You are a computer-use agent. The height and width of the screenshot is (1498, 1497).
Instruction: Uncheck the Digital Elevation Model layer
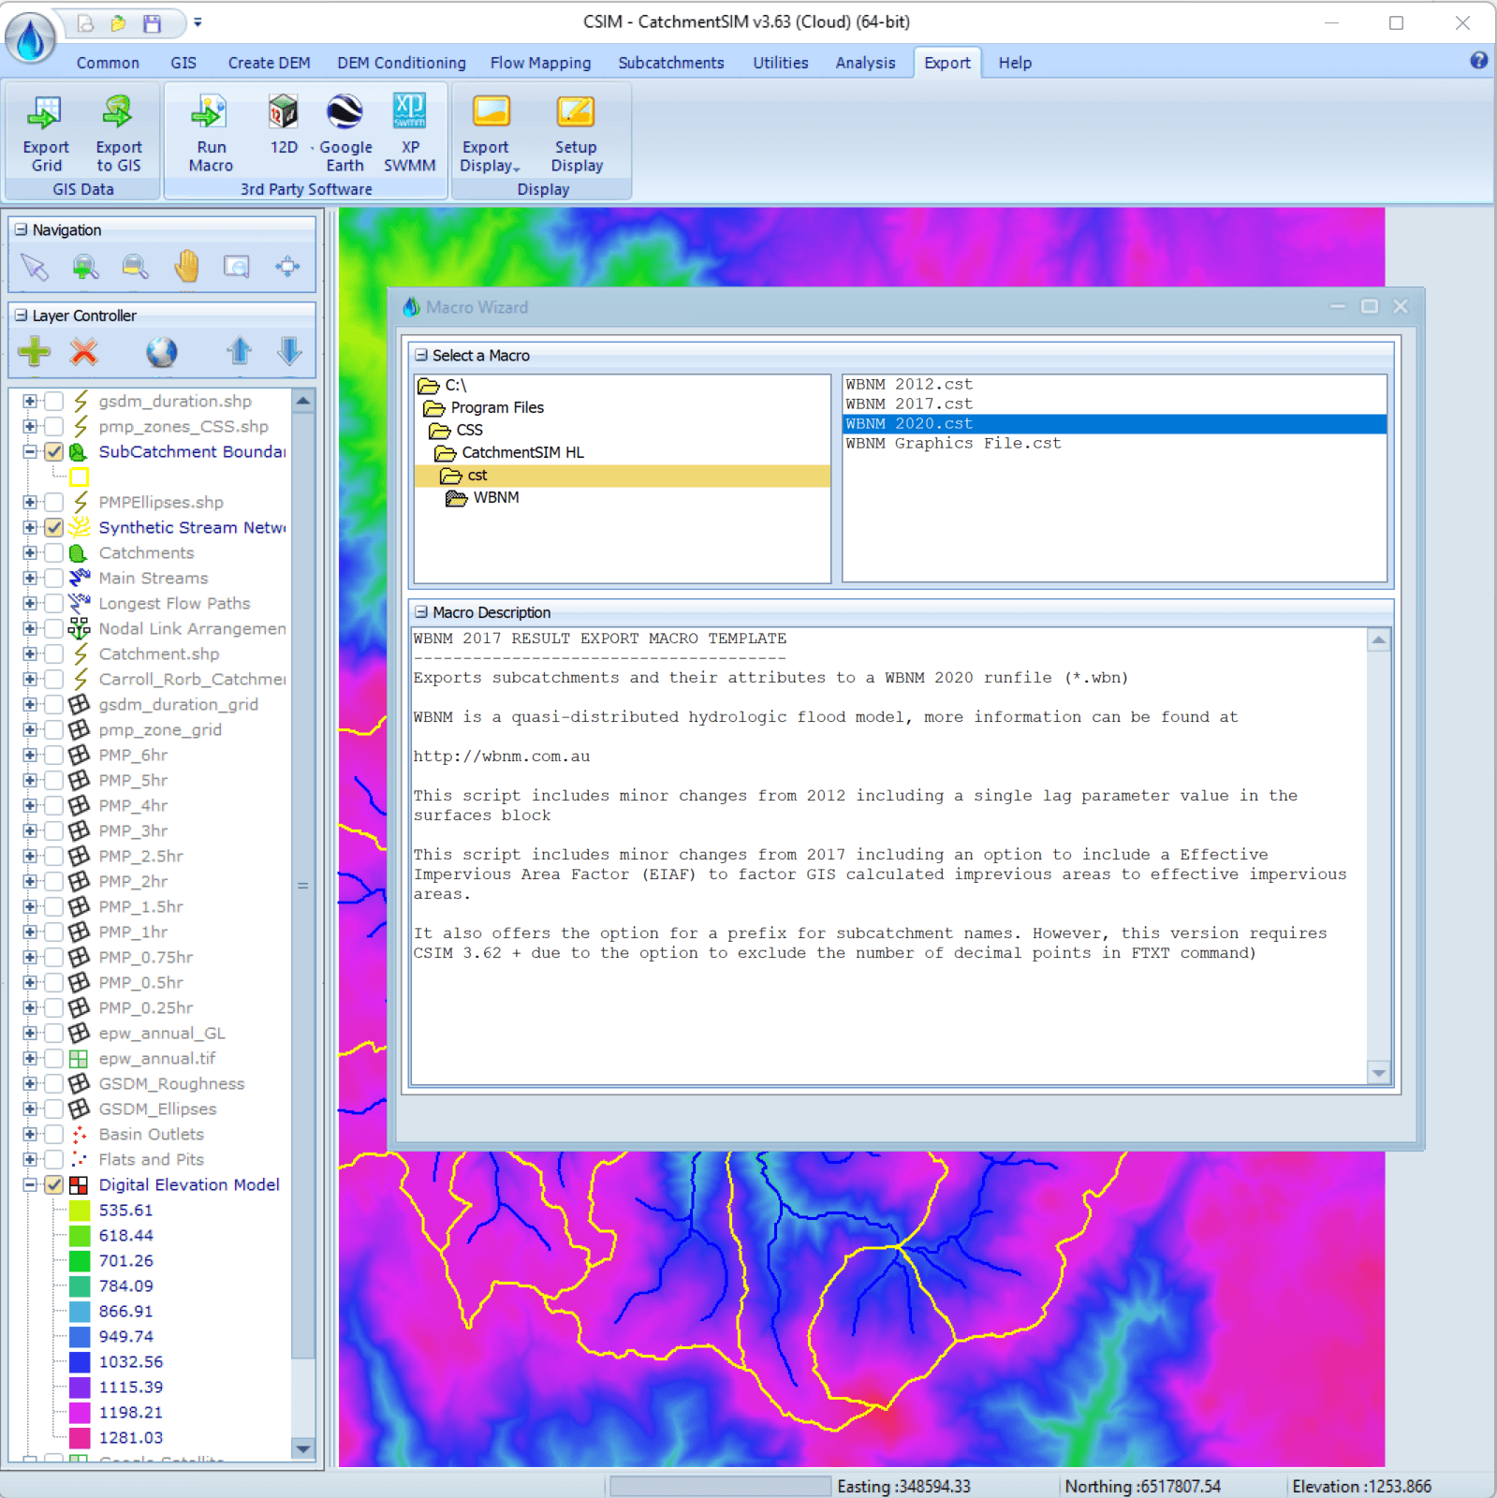click(x=54, y=1185)
